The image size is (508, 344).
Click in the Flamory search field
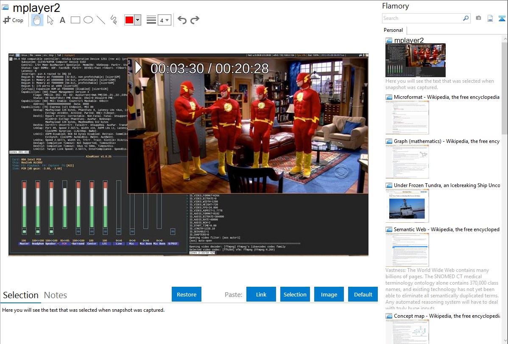[422, 18]
